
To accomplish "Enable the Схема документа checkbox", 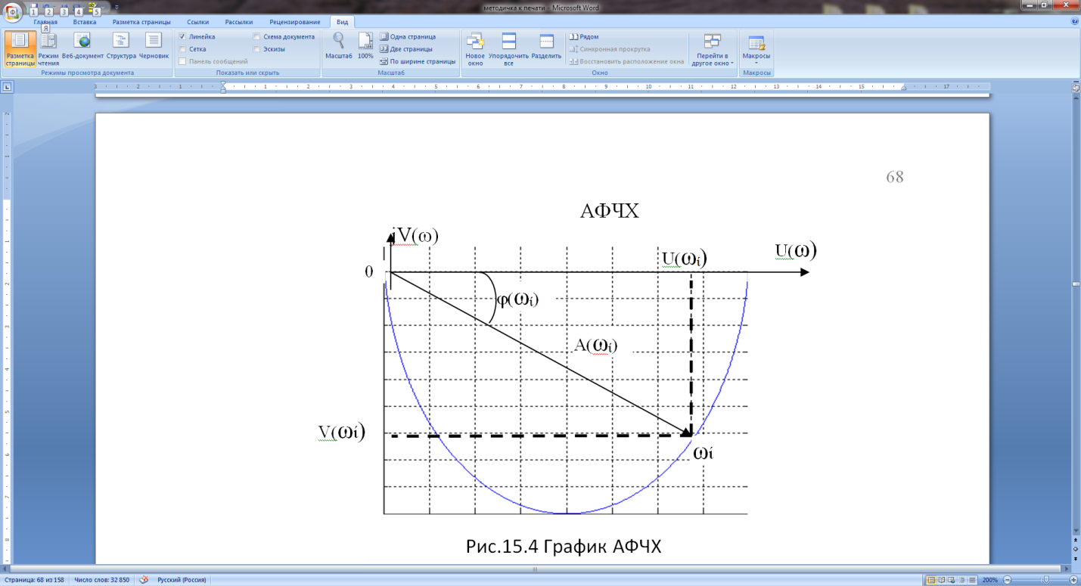I will pyautogui.click(x=257, y=36).
